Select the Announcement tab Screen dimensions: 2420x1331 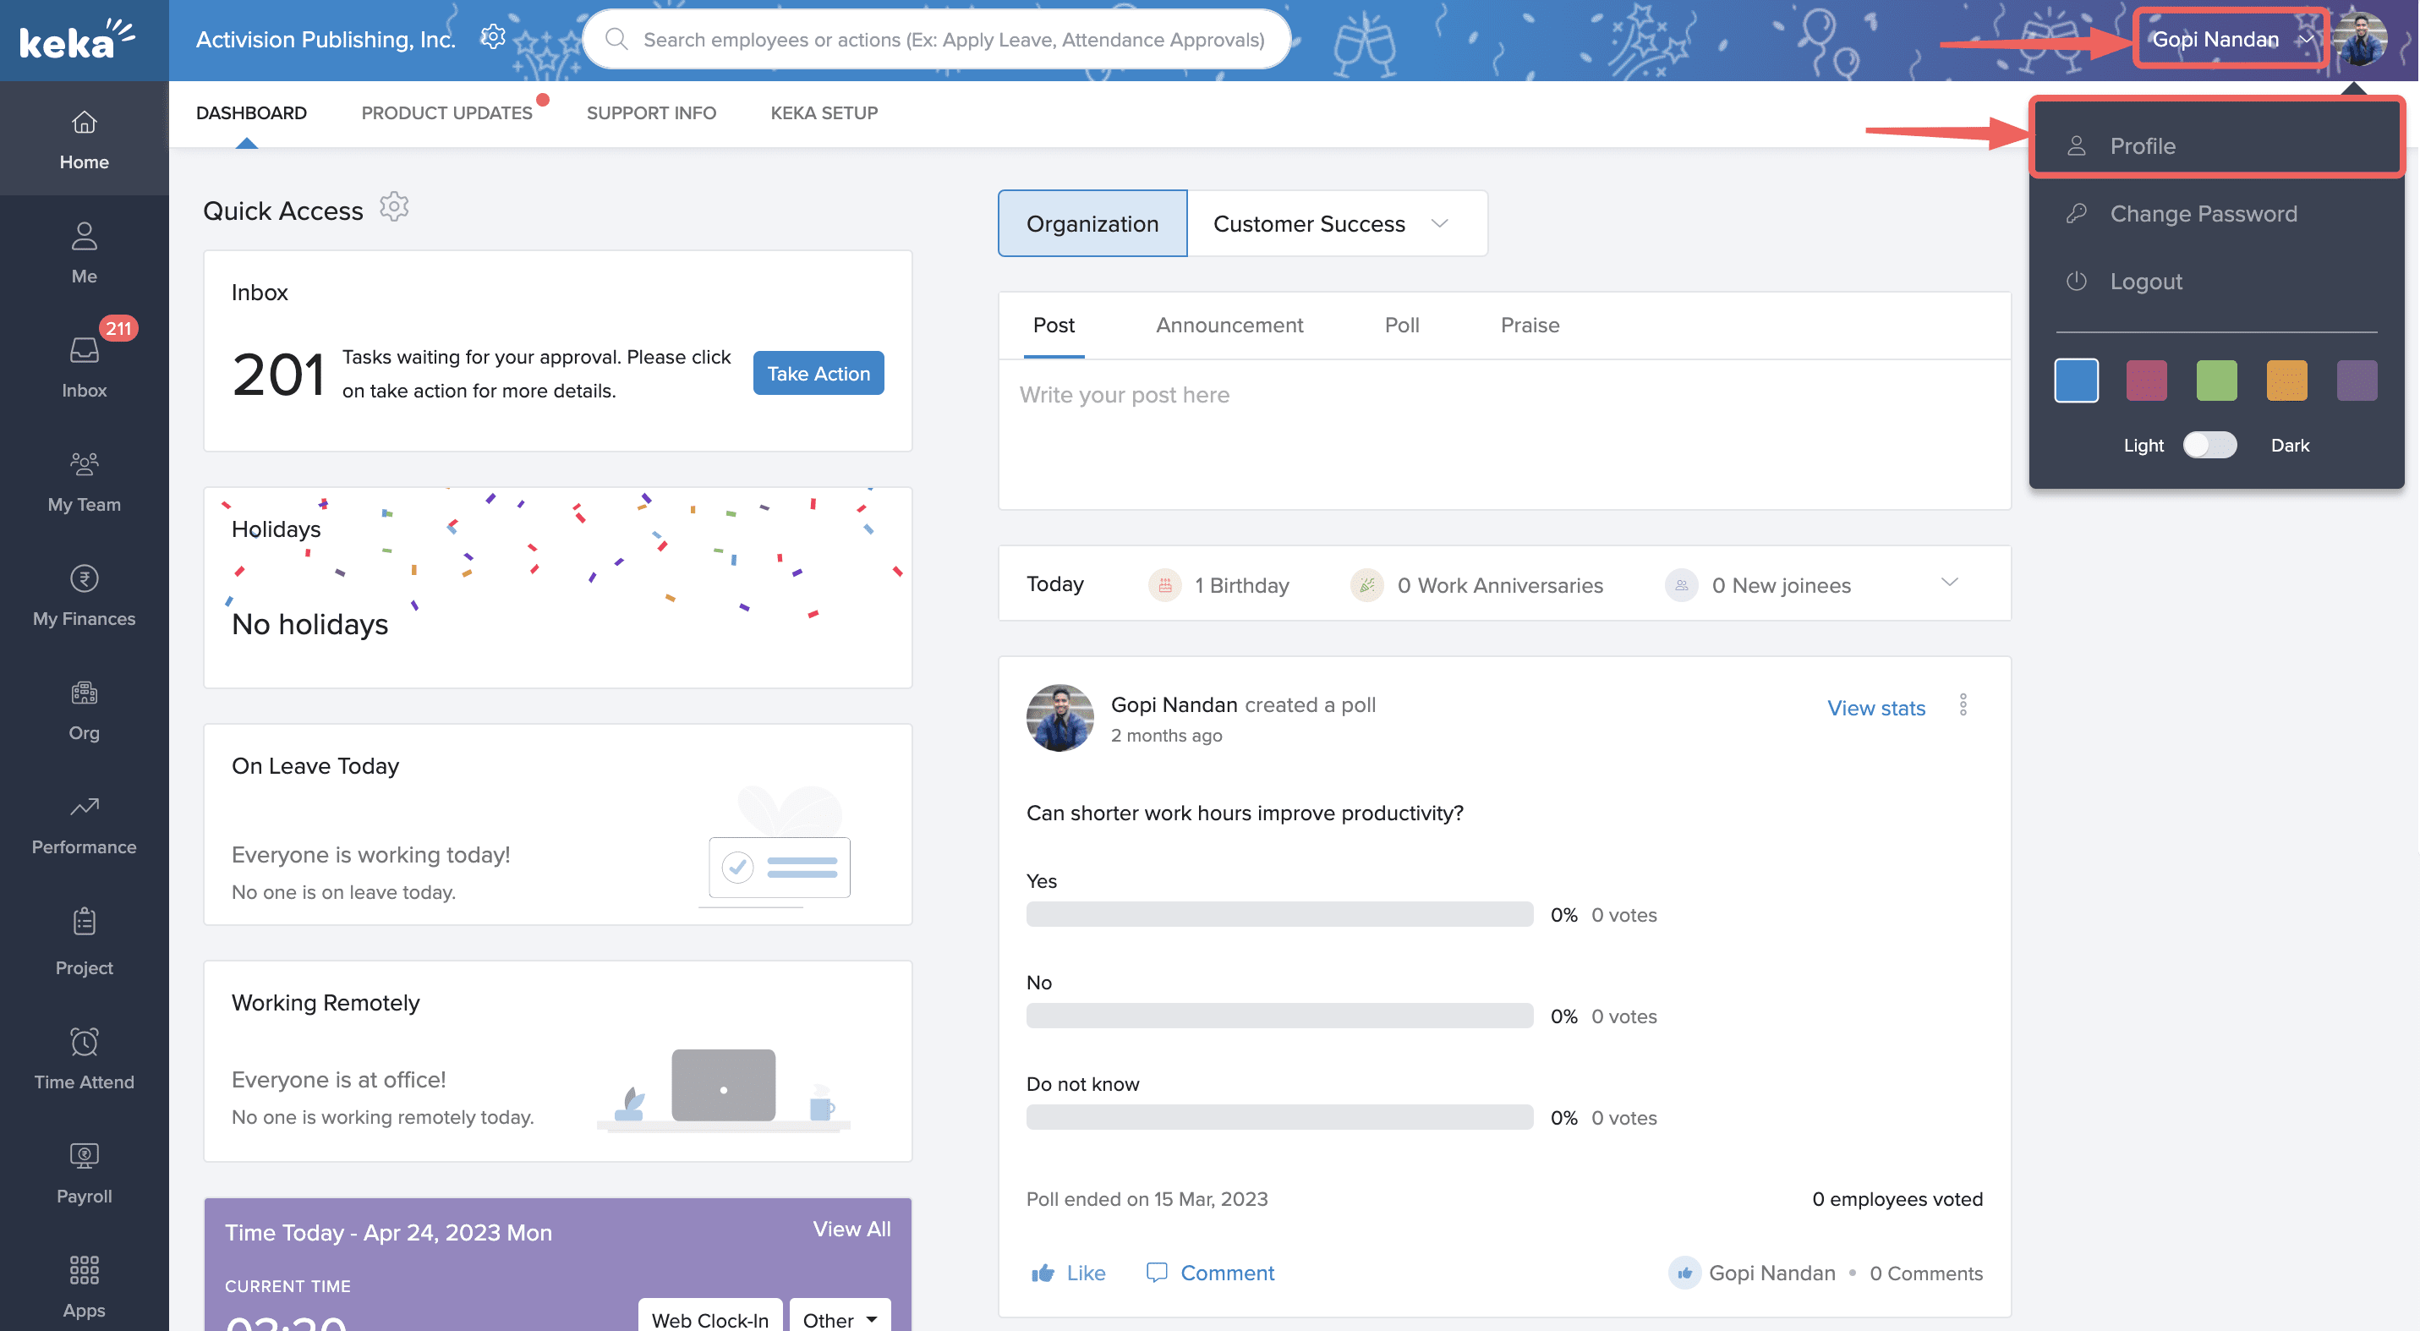click(x=1229, y=325)
